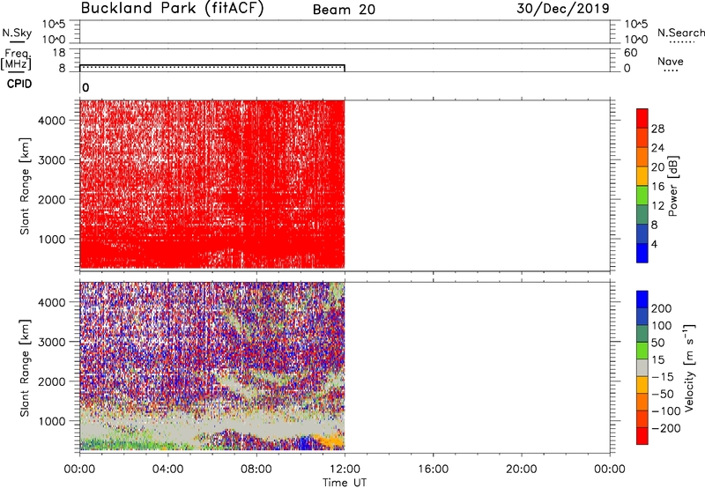Click the frequency trace line in Freq panel
This screenshot has height=488, width=705.
[x=211, y=65]
